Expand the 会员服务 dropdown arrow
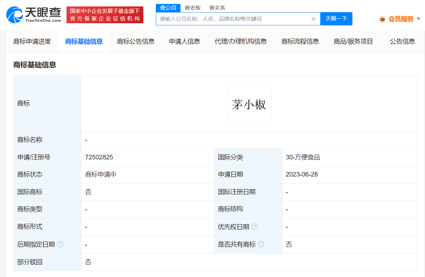The image size is (425, 277). 419,19
